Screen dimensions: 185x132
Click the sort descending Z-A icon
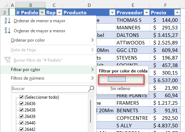[8, 30]
